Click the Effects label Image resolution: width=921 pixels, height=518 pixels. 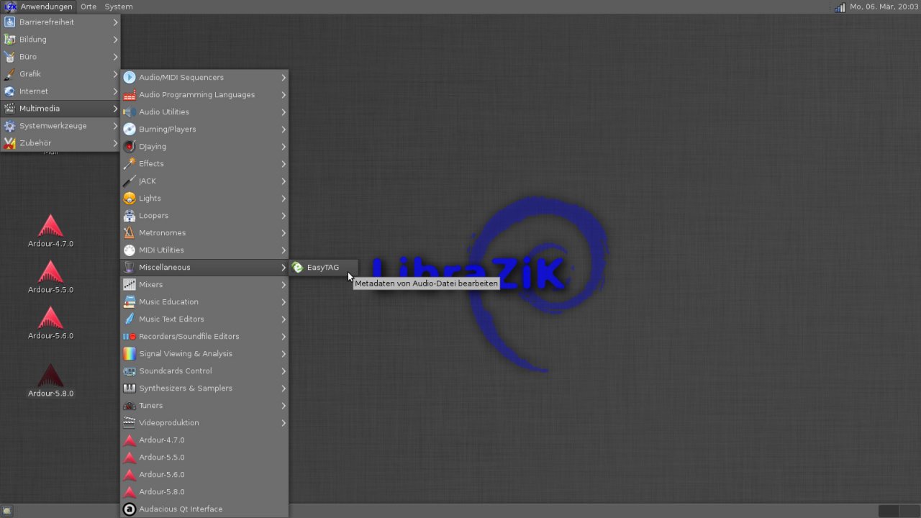[x=152, y=164]
